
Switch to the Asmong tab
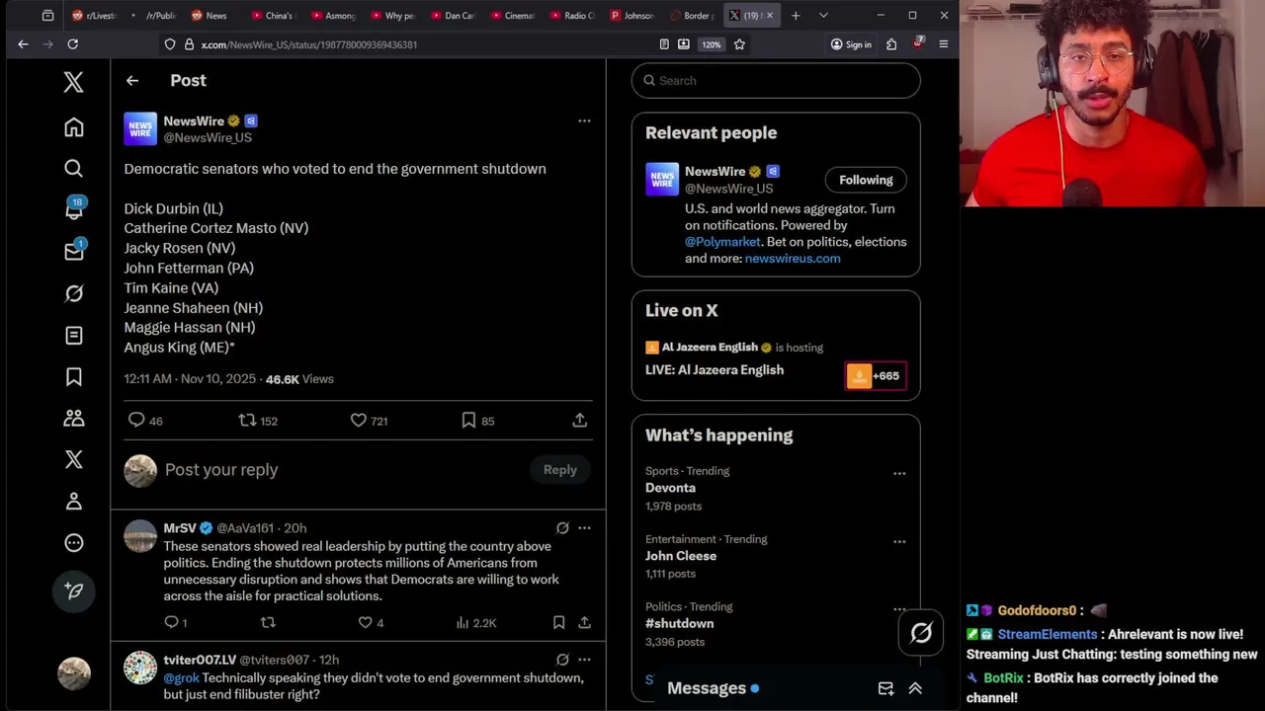[332, 16]
